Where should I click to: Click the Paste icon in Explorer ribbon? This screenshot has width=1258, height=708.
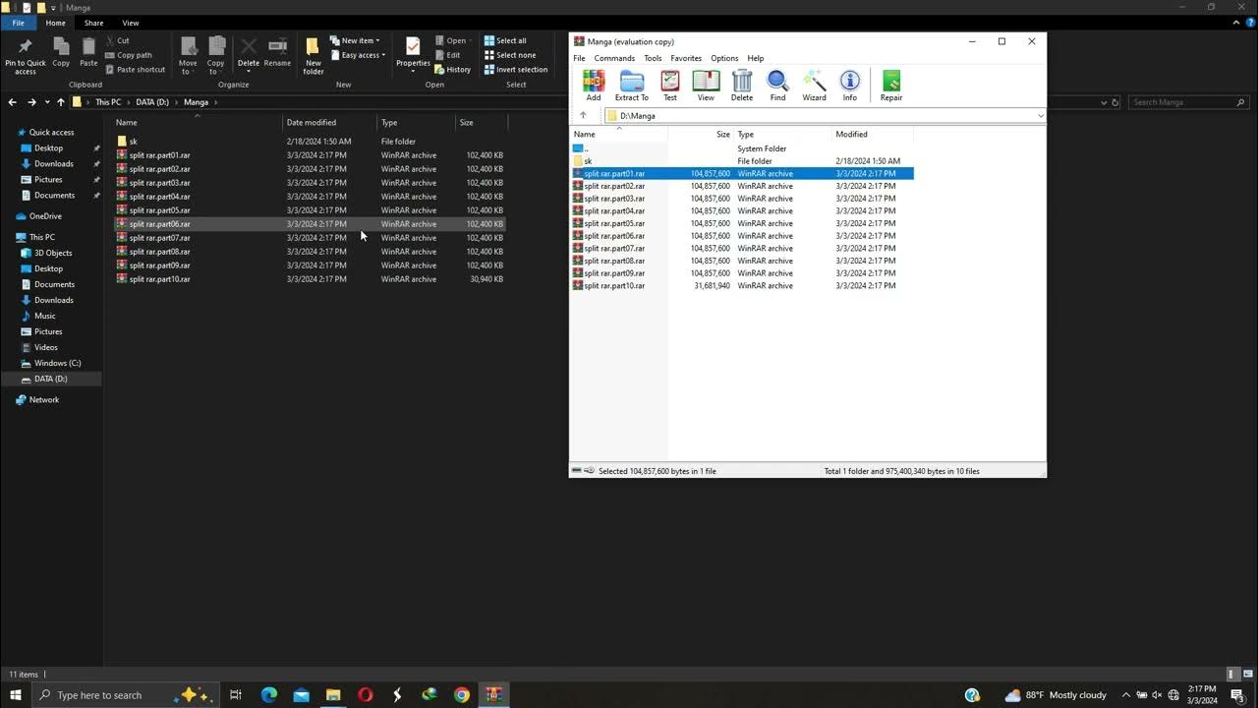pos(88,53)
